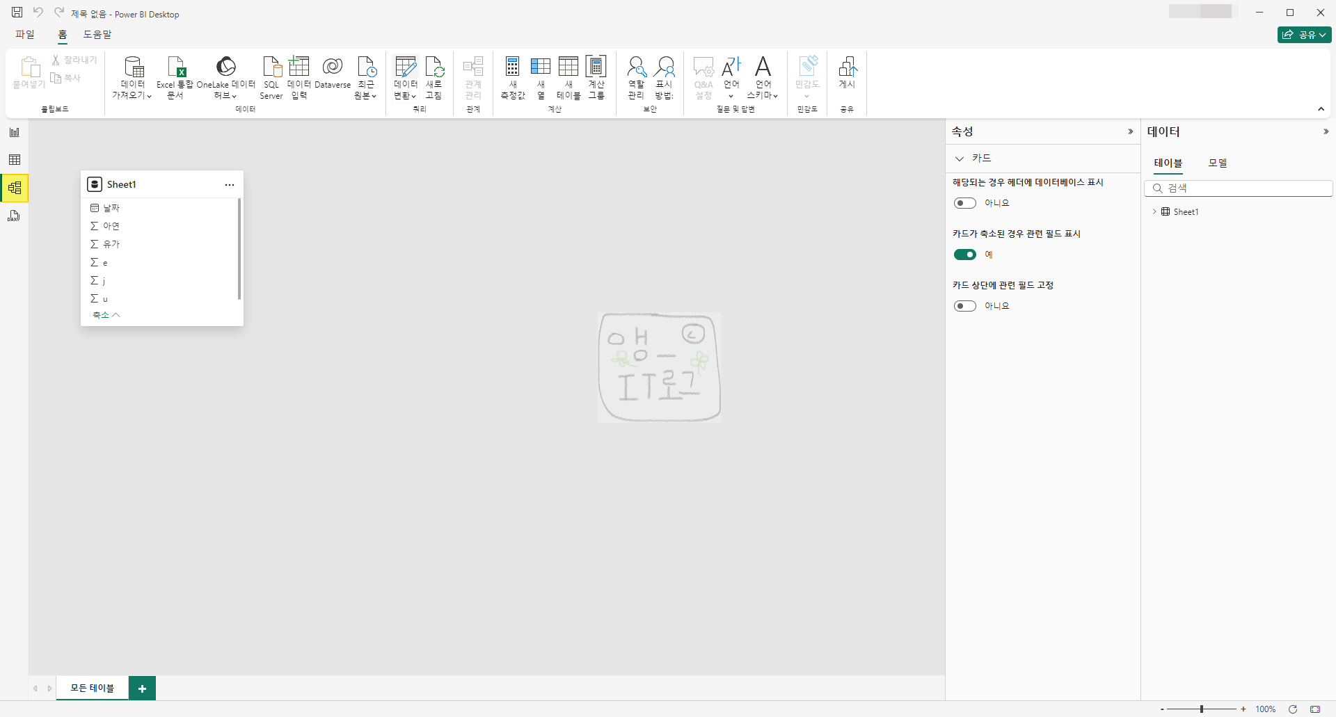Select the 모델 tab in data pane
1336x717 pixels.
tap(1218, 163)
